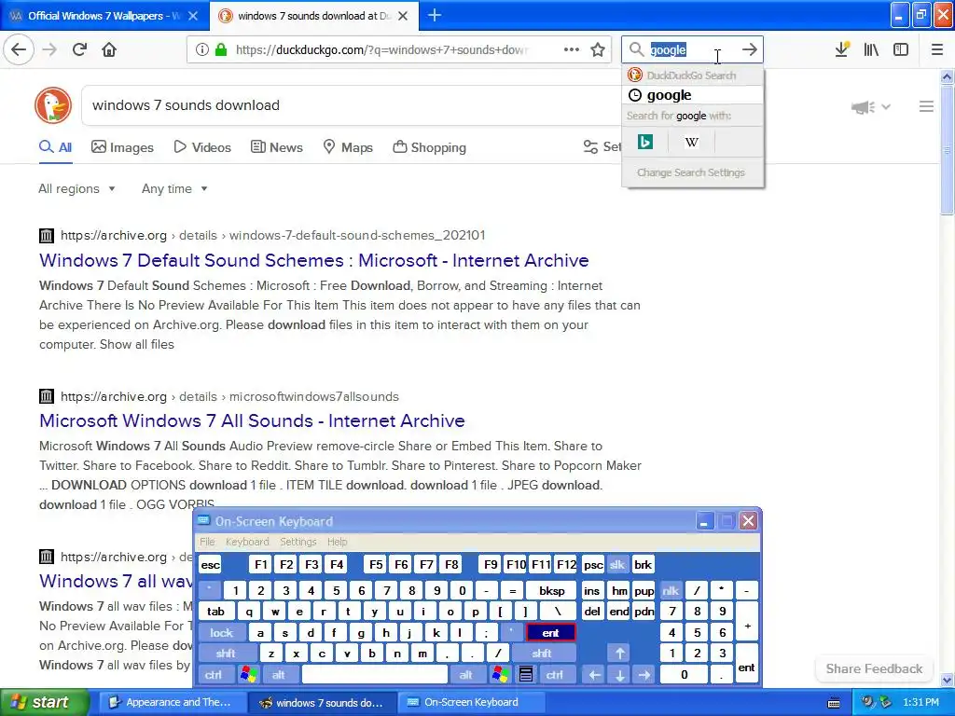Select google suggestion in search dropdown
Screen dimensions: 955x716
(693, 95)
